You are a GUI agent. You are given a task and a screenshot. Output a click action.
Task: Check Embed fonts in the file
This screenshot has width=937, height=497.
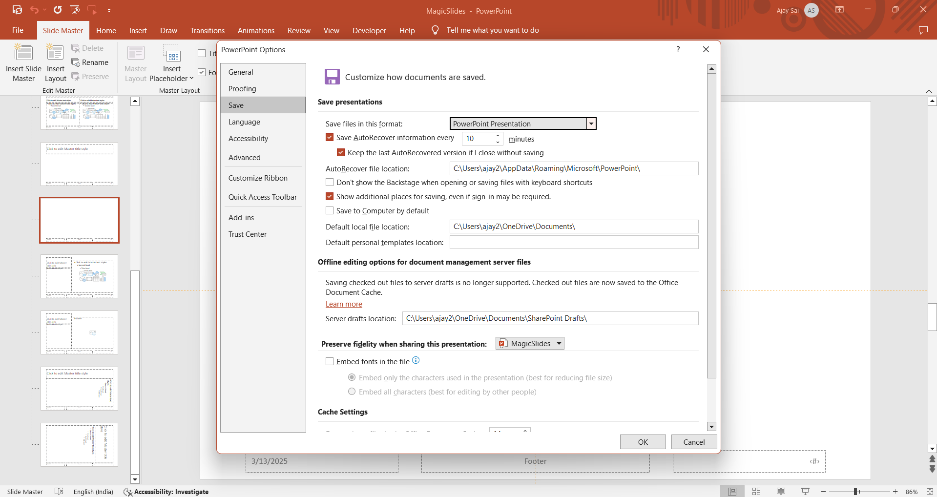[x=330, y=362]
